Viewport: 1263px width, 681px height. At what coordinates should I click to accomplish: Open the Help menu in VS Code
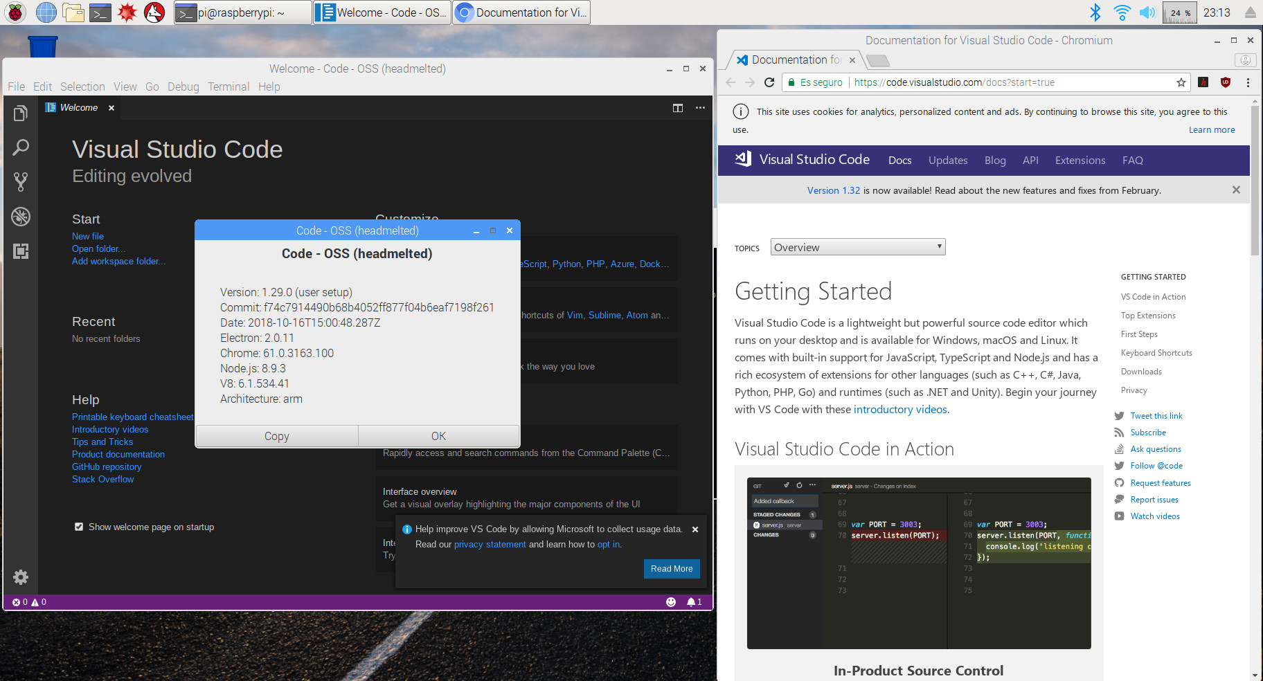(269, 87)
